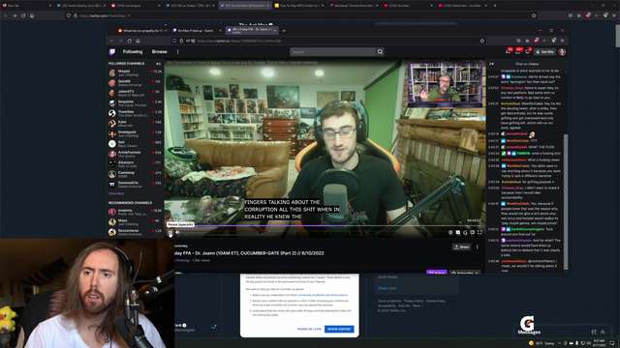Open followed channel AnnieFuchsia
The image size is (620, 348).
pyautogui.click(x=136, y=154)
